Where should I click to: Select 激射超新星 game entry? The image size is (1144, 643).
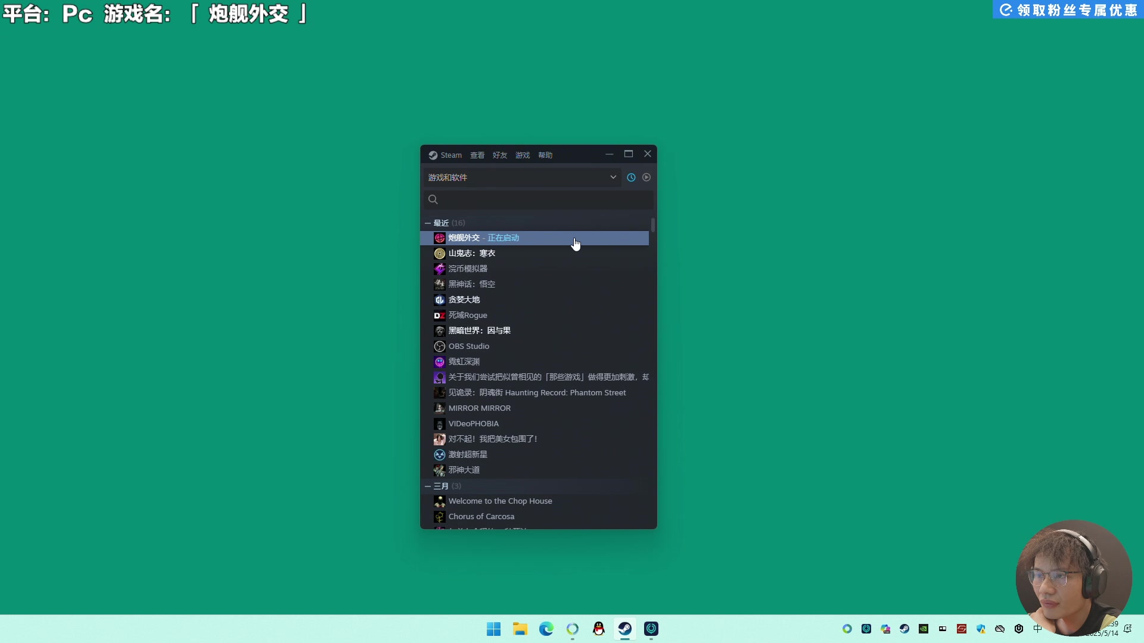pos(534,454)
